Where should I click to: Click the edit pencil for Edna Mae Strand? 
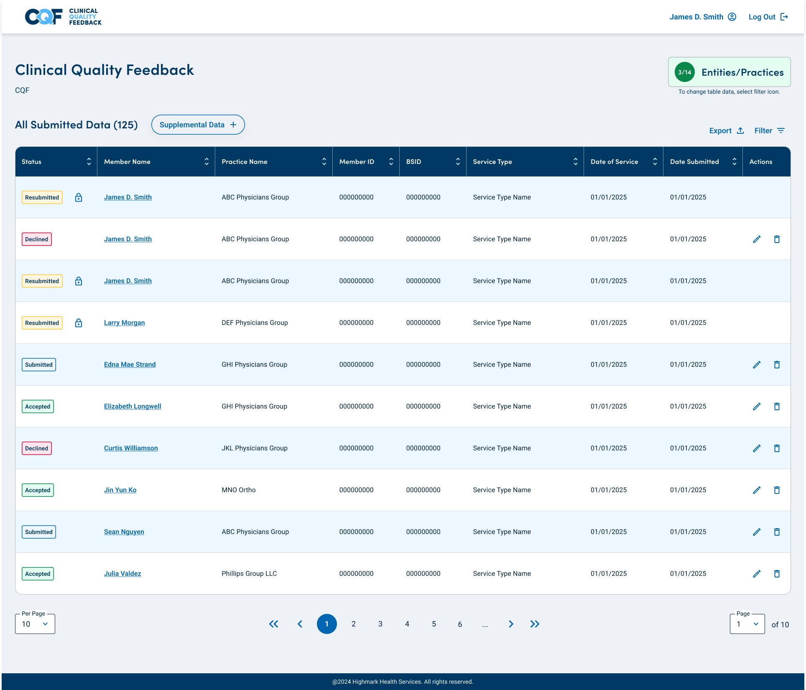coord(757,365)
